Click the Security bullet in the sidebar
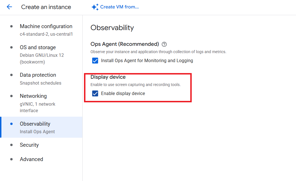Screen dimensions: 296x181 click(12, 145)
